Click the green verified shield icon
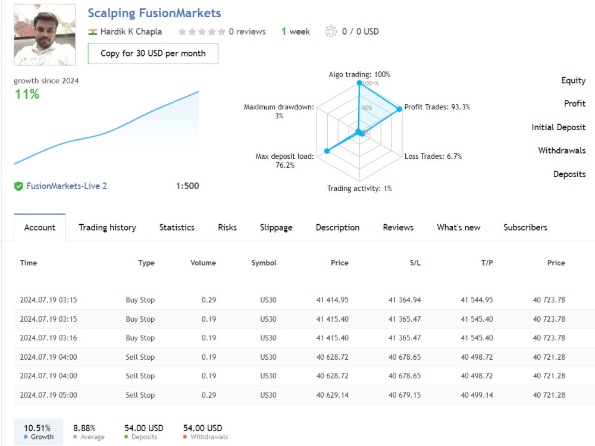Image resolution: width=595 pixels, height=446 pixels. coord(18,186)
